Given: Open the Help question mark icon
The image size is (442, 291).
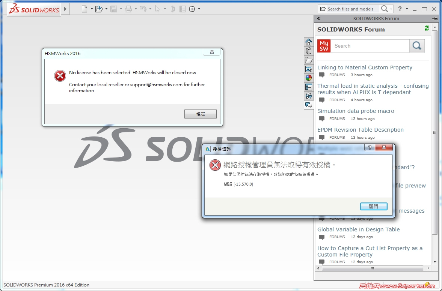Looking at the screenshot, I should [400, 9].
